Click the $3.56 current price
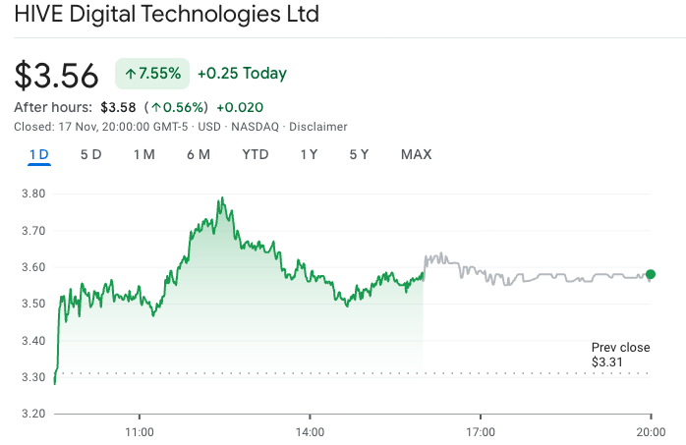686x445 pixels. [x=57, y=76]
